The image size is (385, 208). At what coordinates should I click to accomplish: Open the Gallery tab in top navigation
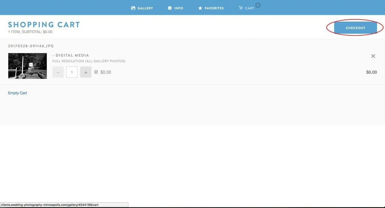tap(142, 8)
